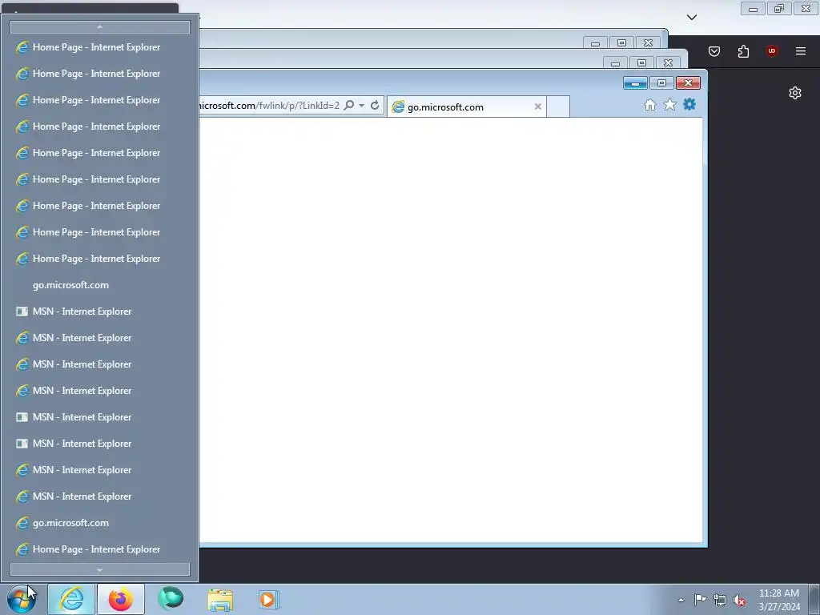Expand Firefox list all tabs chevron
The image size is (820, 615).
coord(692,18)
